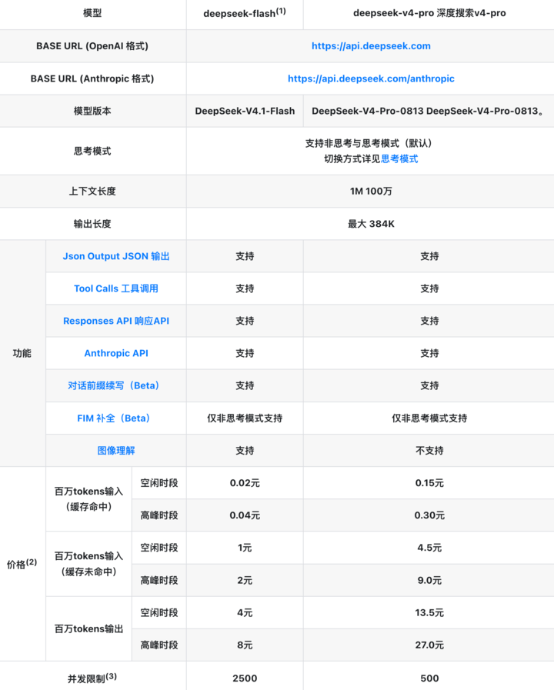Select the 0.04元 price cell
The height and width of the screenshot is (690, 554).
(x=245, y=515)
